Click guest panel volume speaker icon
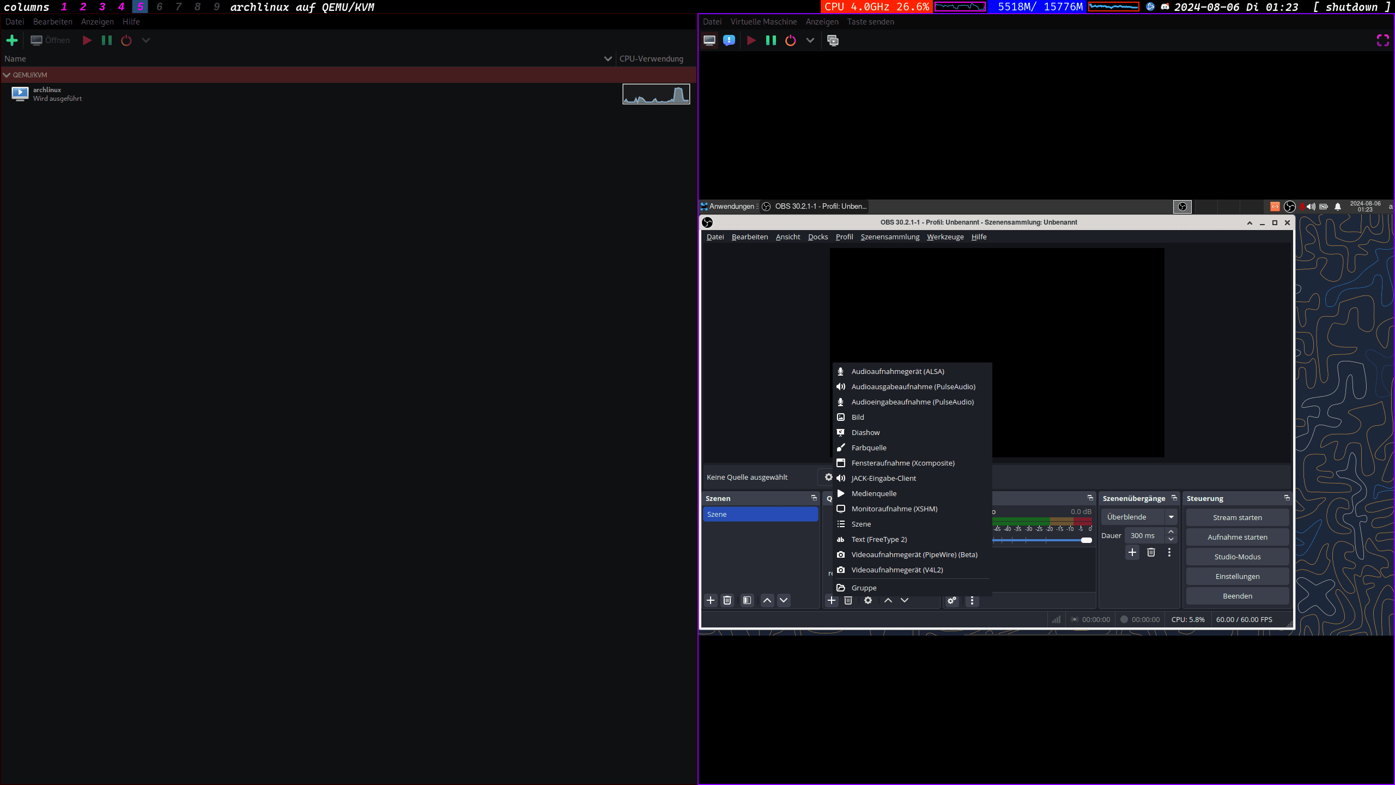The width and height of the screenshot is (1395, 785). tap(1311, 207)
